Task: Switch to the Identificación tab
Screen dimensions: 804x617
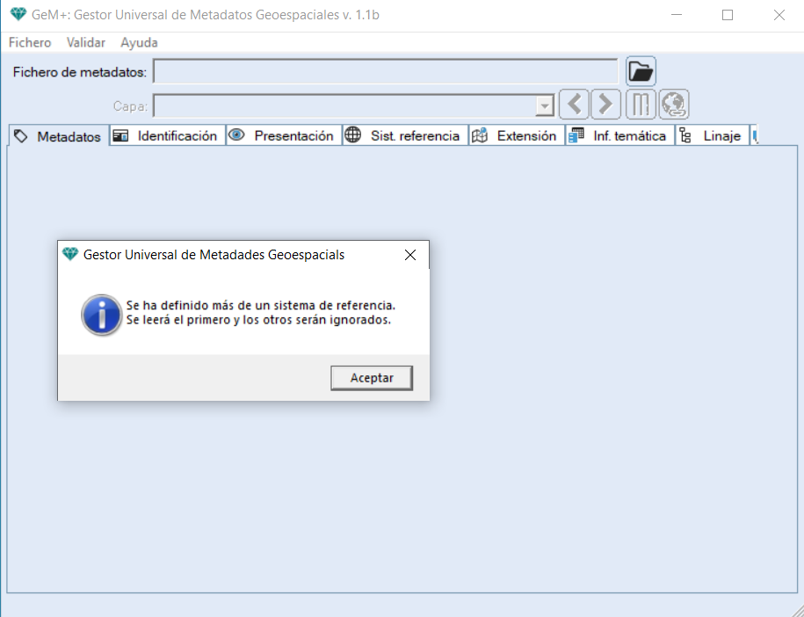Action: pos(167,136)
